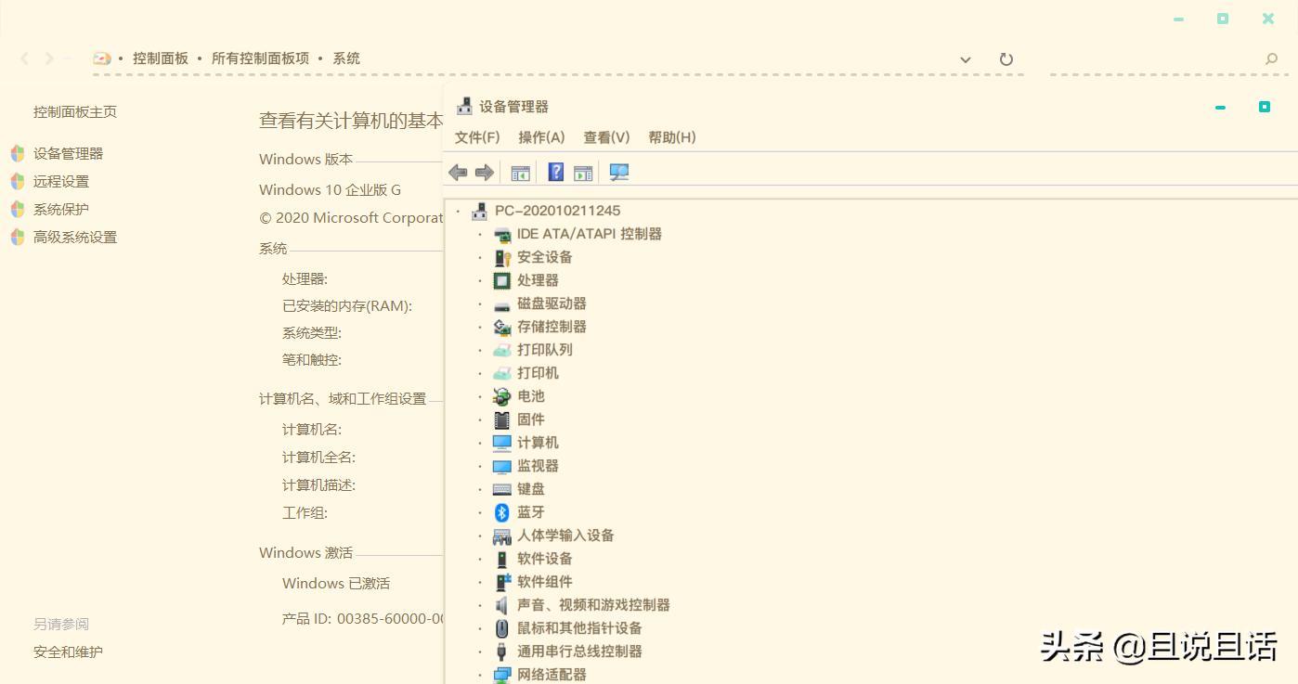Viewport: 1298px width, 684px height.
Task: Open the 查看(V) menu
Action: pos(606,137)
